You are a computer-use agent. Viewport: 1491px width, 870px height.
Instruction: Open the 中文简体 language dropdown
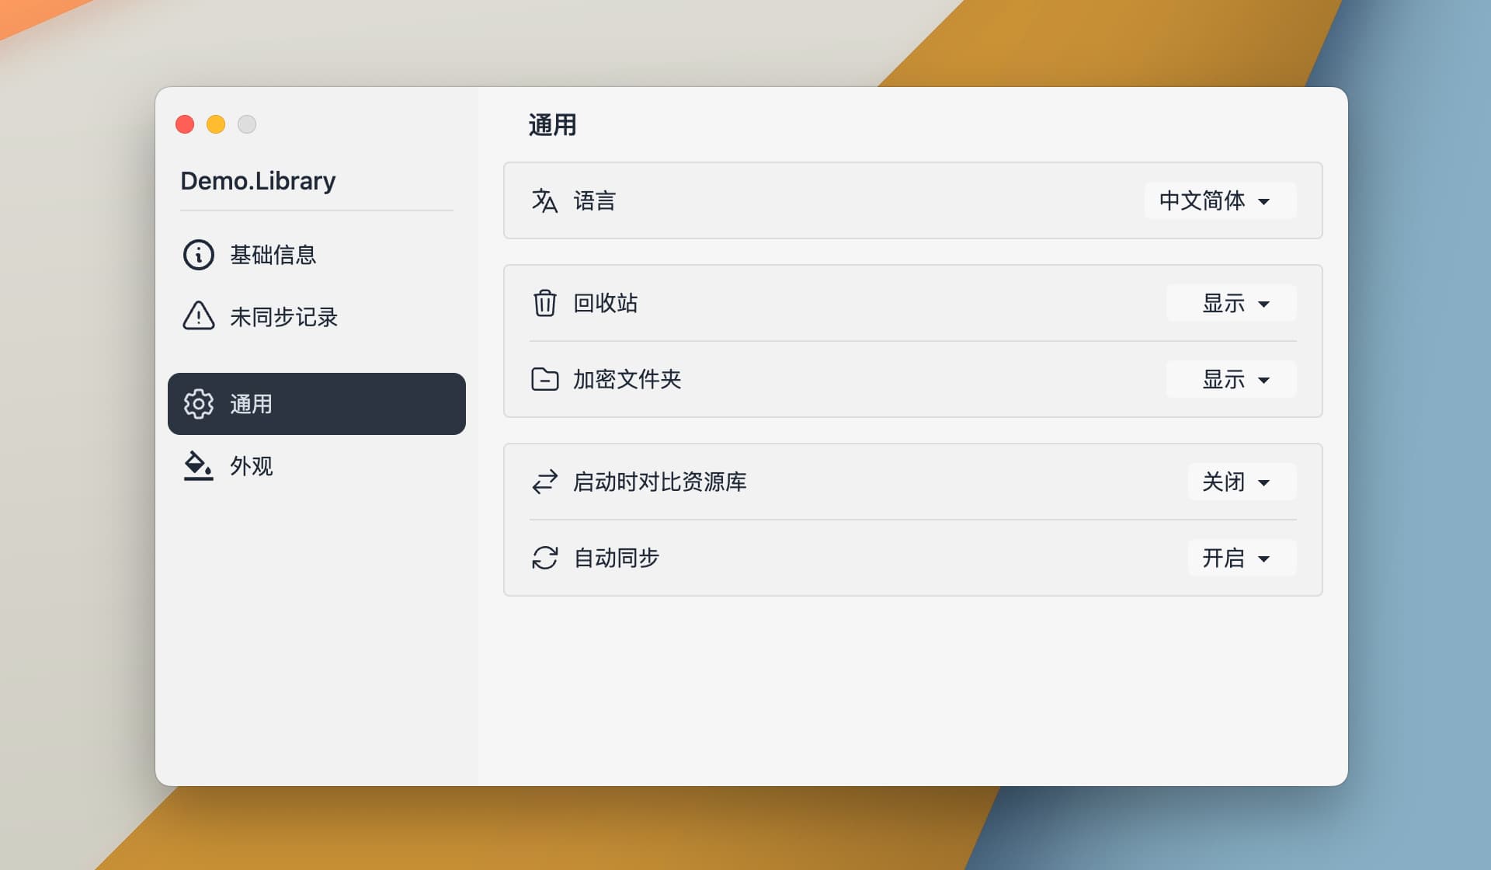(x=1219, y=200)
